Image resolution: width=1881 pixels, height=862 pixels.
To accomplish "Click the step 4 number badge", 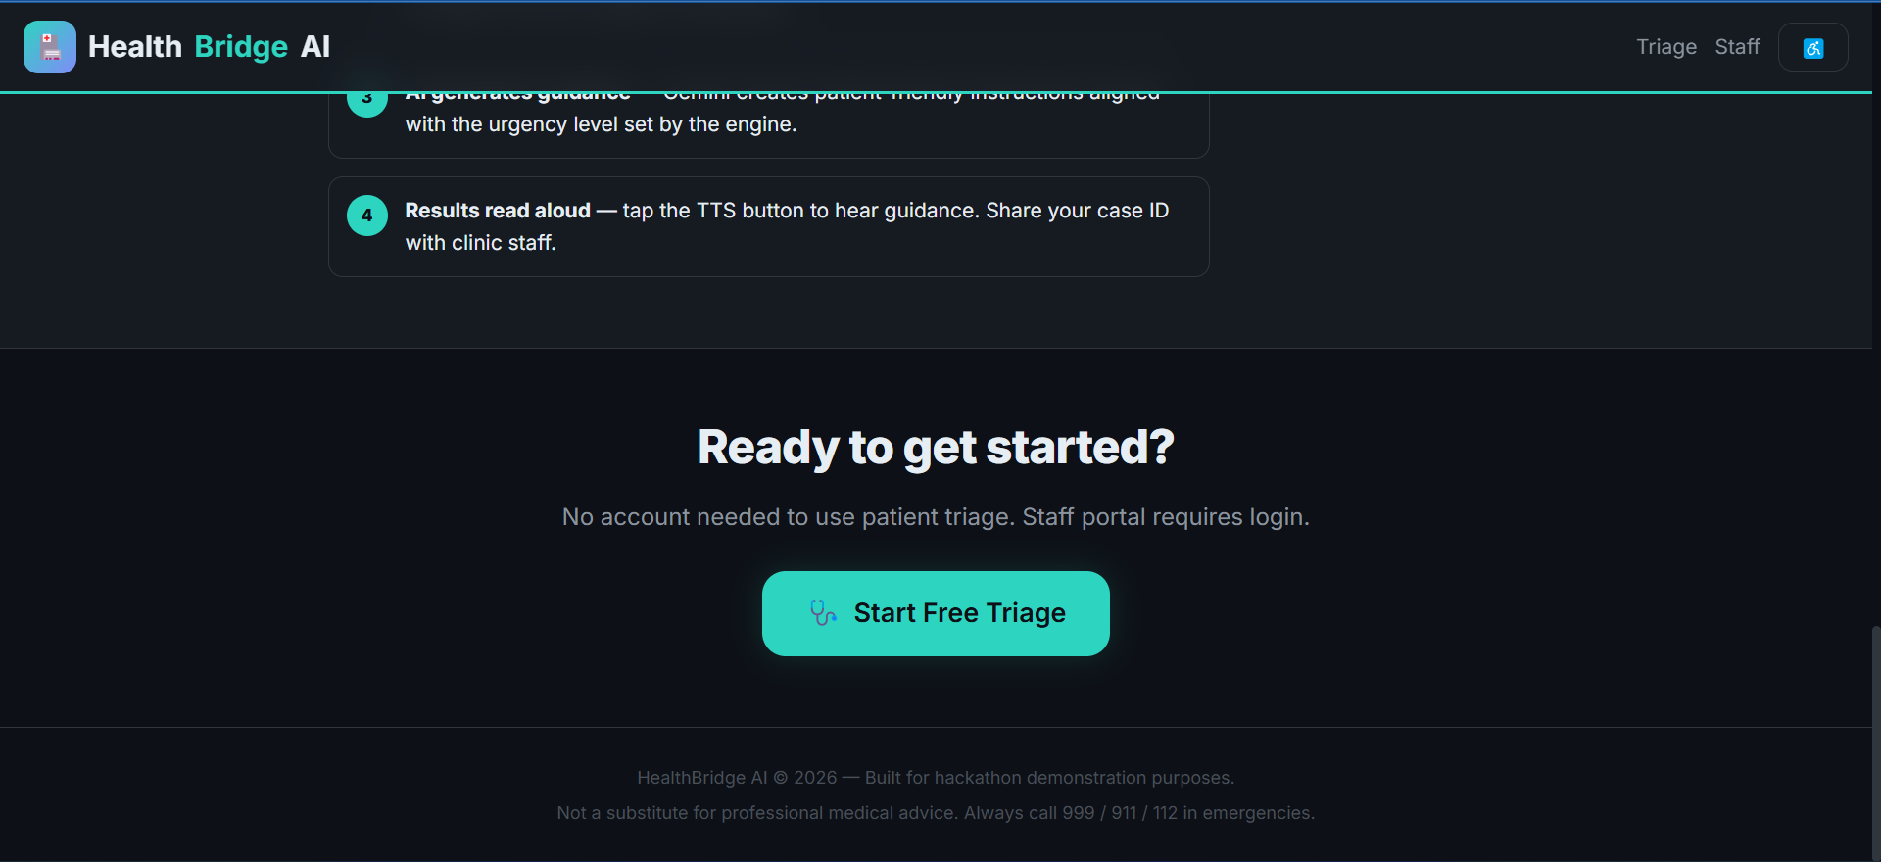I will 367,215.
